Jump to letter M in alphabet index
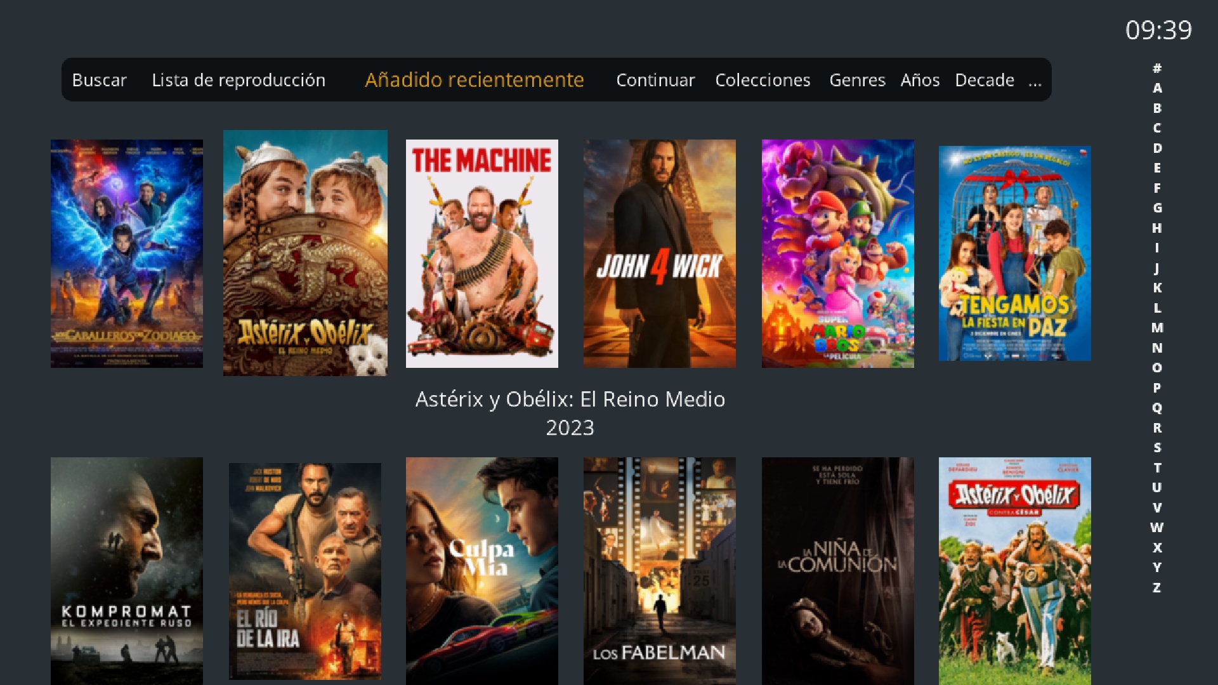Screen dimensions: 1218x685 click(x=1157, y=328)
